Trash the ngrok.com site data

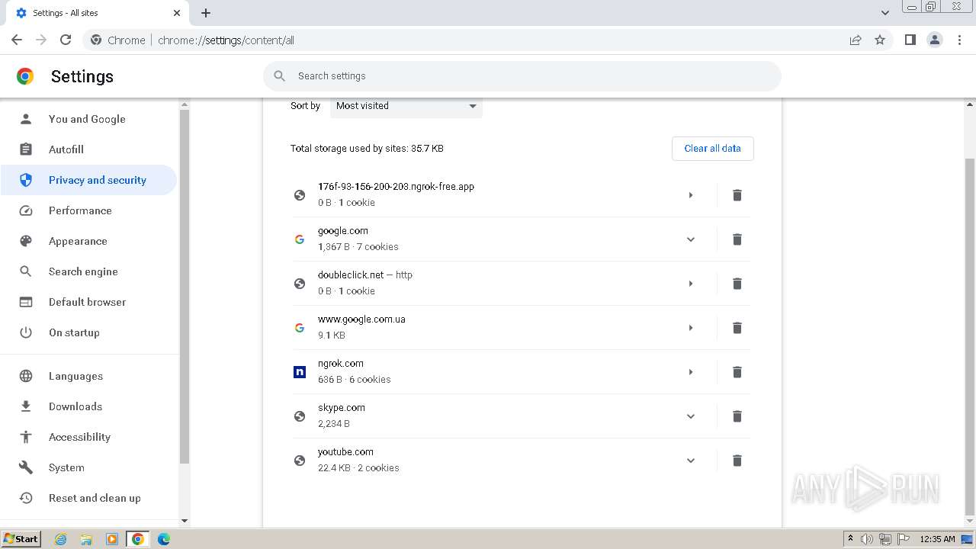(x=737, y=372)
